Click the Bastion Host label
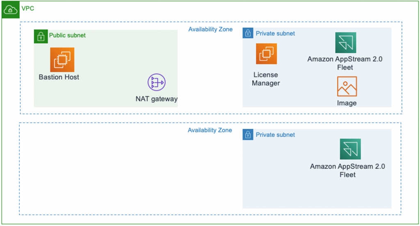Screen dimensions: 420x226 pyautogui.click(x=59, y=77)
